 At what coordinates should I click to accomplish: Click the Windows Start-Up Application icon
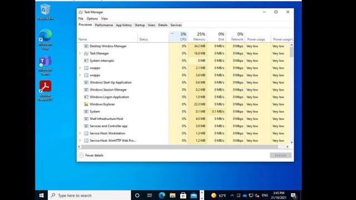click(86, 82)
